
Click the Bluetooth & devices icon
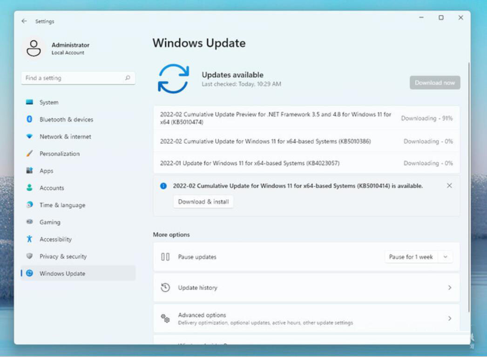[29, 119]
